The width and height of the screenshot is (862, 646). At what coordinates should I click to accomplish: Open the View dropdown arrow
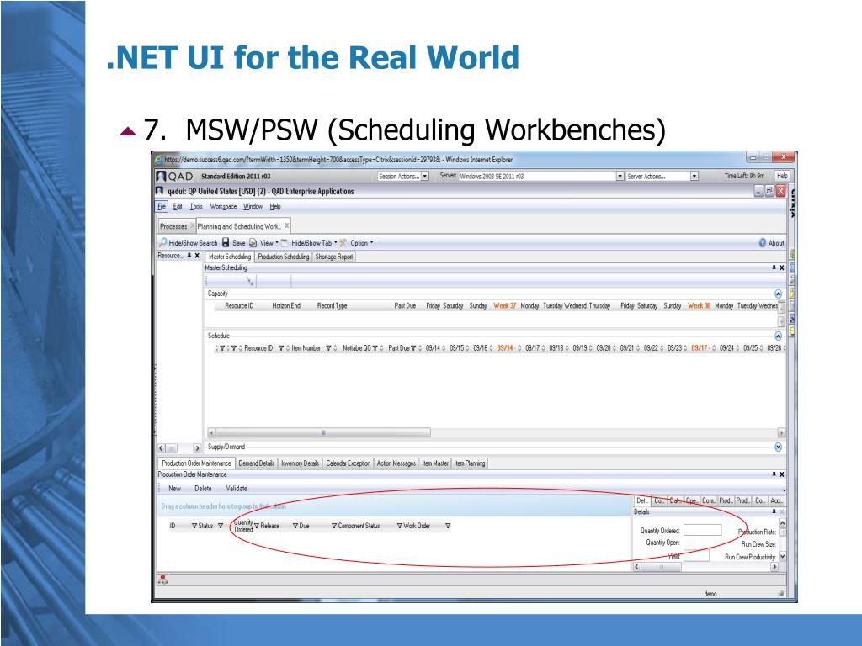click(276, 242)
